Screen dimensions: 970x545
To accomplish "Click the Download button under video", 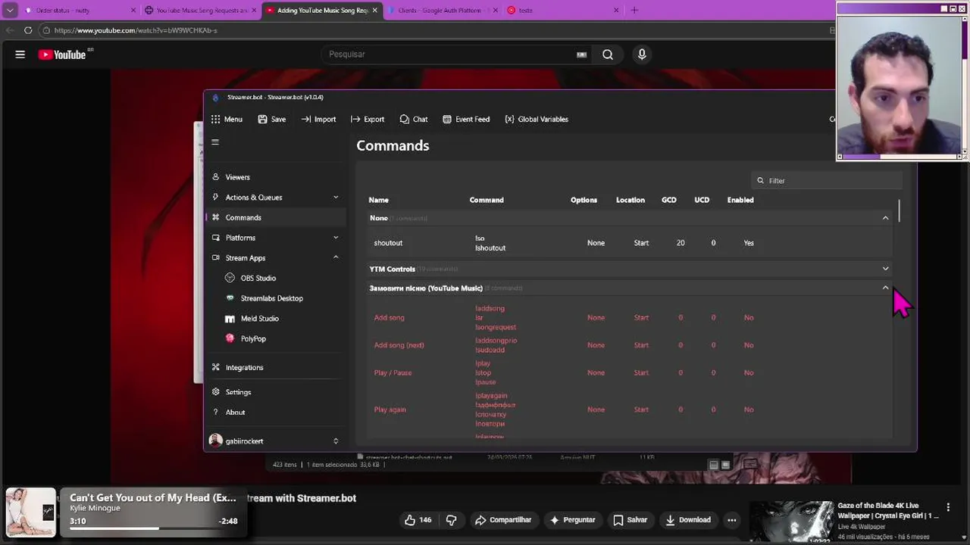I will tap(688, 520).
